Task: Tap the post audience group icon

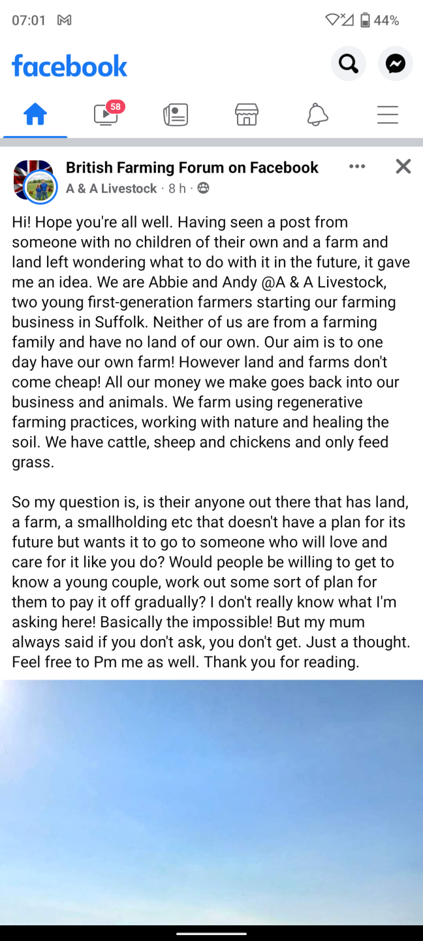Action: pyautogui.click(x=204, y=188)
